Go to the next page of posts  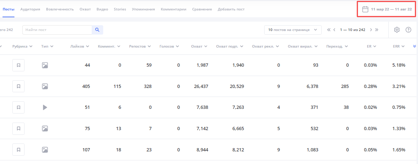pos(371,30)
